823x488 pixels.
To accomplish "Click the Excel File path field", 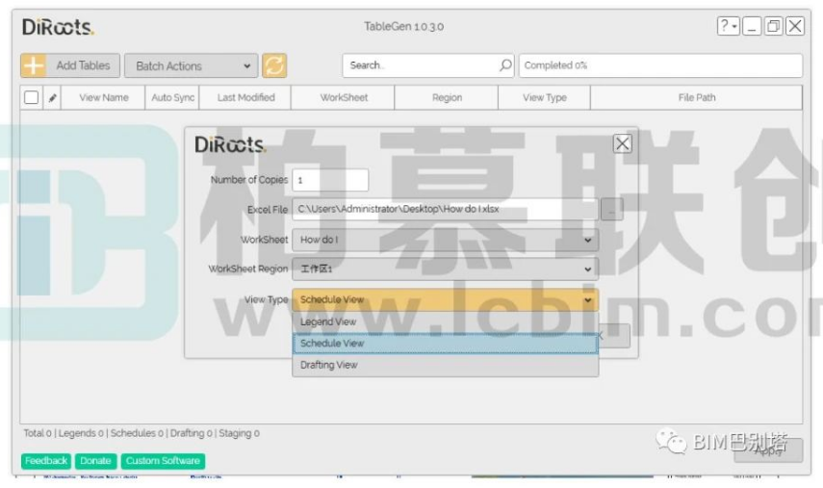I will pyautogui.click(x=445, y=209).
